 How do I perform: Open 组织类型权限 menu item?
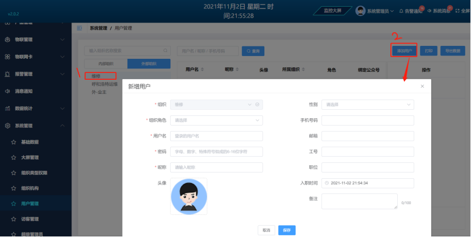[x=34, y=173]
